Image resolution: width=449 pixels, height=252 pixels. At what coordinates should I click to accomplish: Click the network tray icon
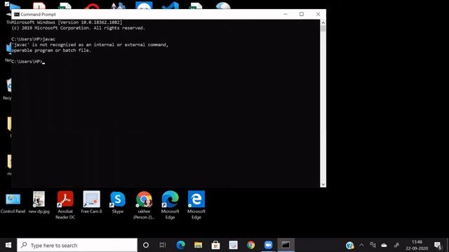[x=373, y=245]
